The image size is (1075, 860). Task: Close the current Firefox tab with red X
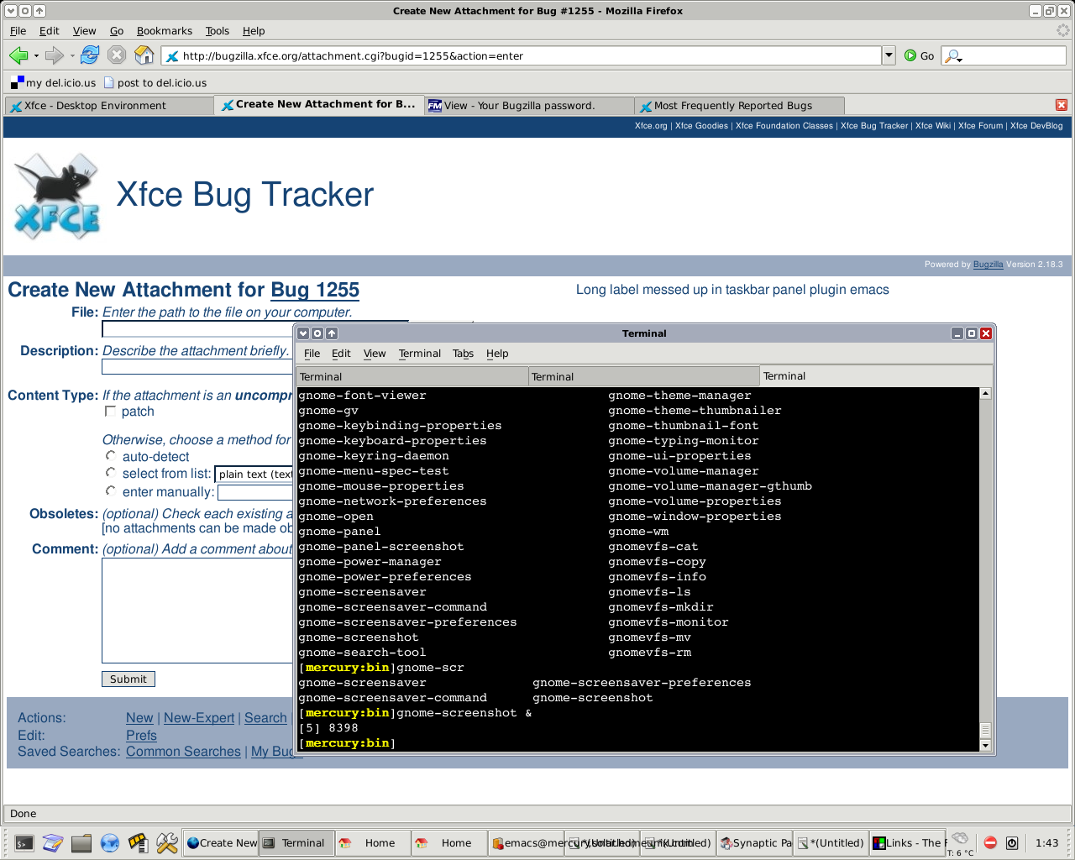[1062, 105]
